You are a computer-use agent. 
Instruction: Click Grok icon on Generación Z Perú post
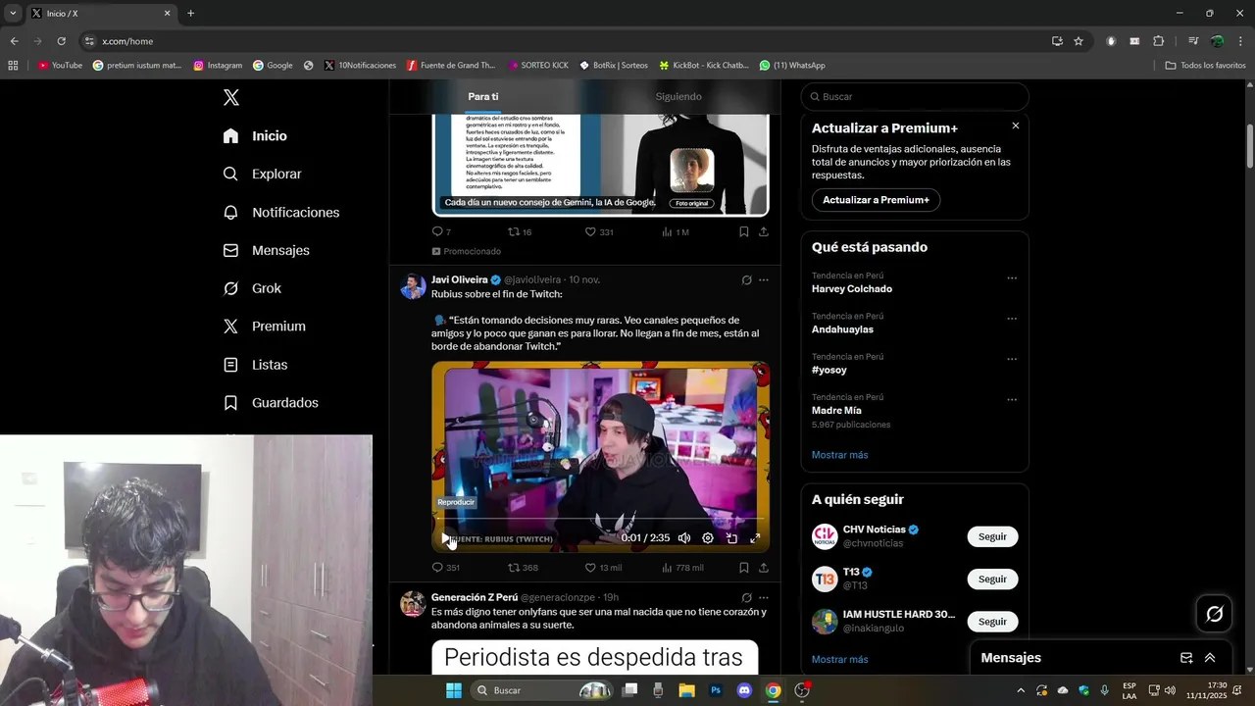click(746, 598)
